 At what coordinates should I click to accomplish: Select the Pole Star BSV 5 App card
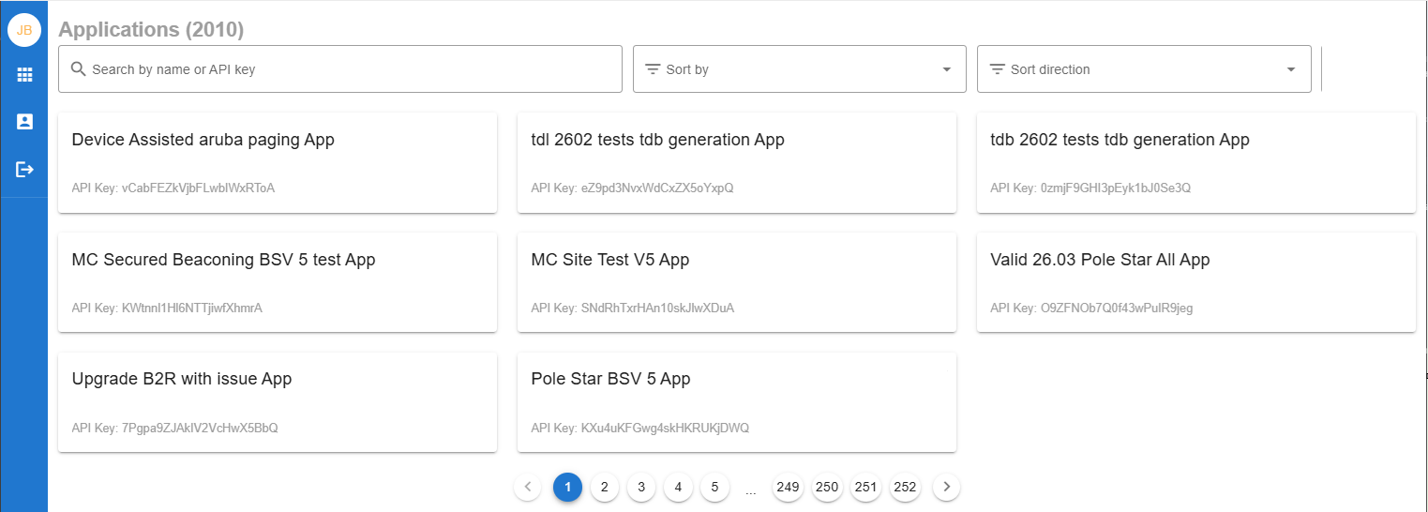(736, 402)
